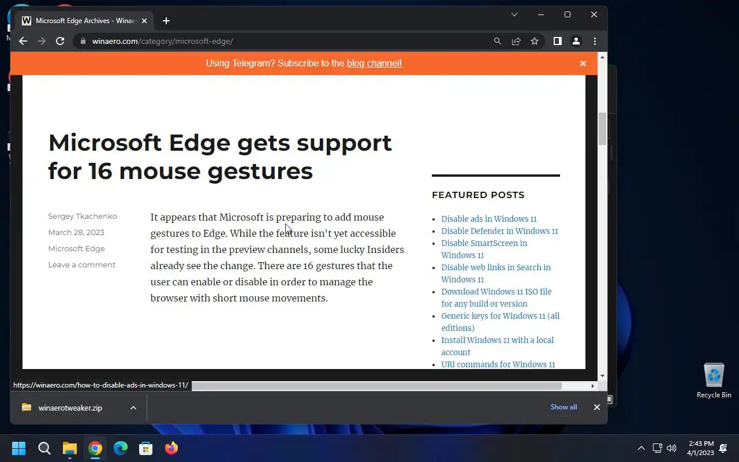Open File Explorer from taskbar
The height and width of the screenshot is (462, 739).
click(x=70, y=448)
